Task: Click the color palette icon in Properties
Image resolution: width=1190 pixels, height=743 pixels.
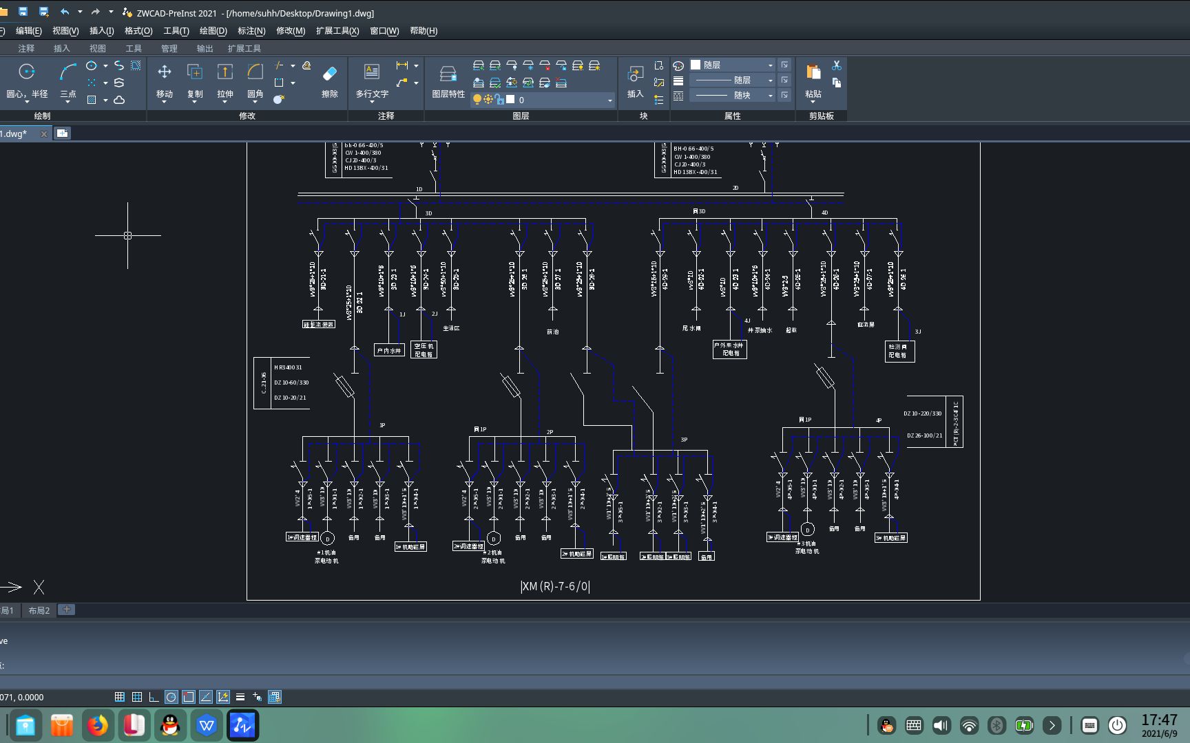Action: (x=678, y=65)
